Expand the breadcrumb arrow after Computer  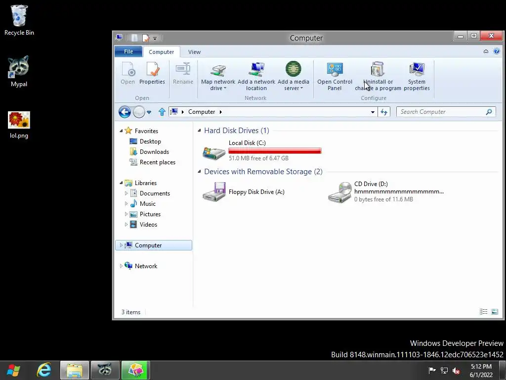point(221,112)
